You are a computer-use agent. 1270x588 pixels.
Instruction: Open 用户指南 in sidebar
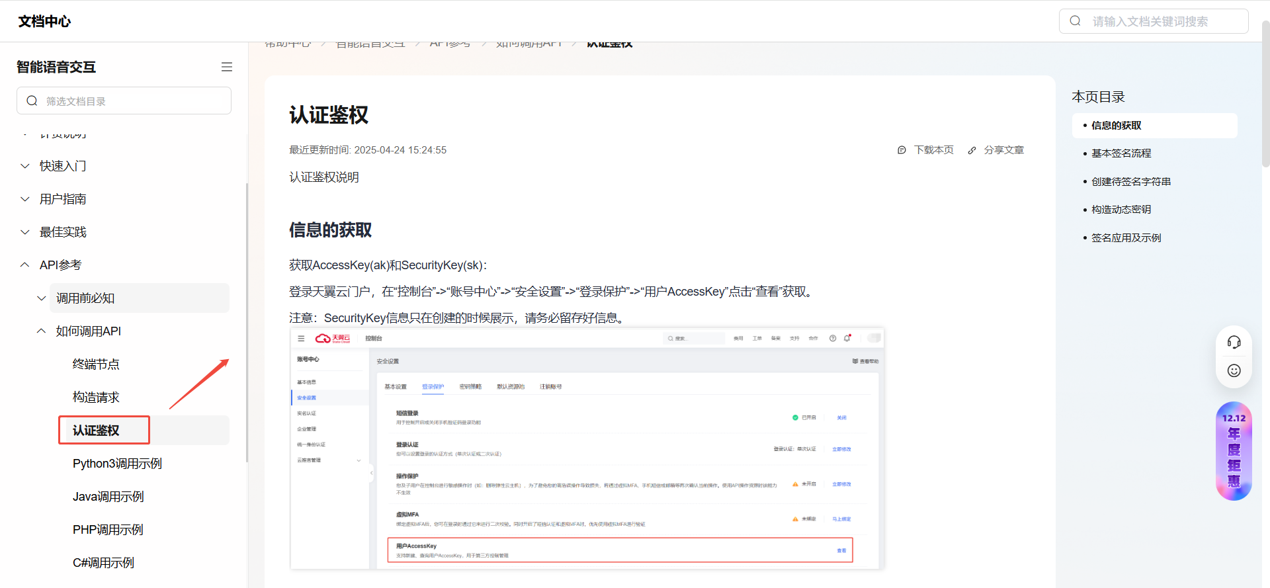63,199
